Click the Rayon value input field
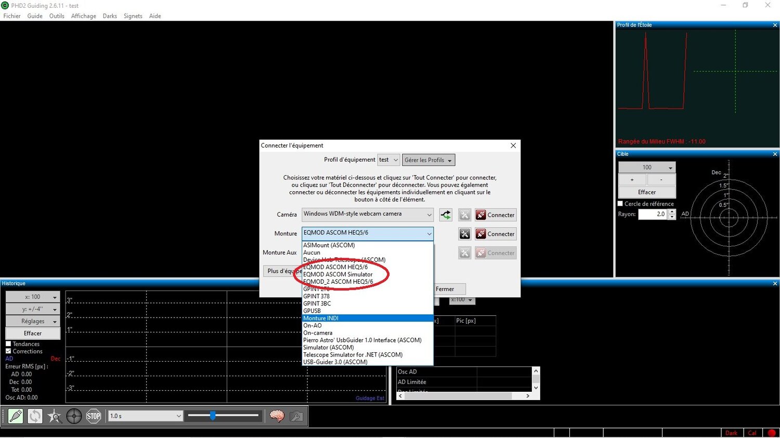 coord(653,214)
